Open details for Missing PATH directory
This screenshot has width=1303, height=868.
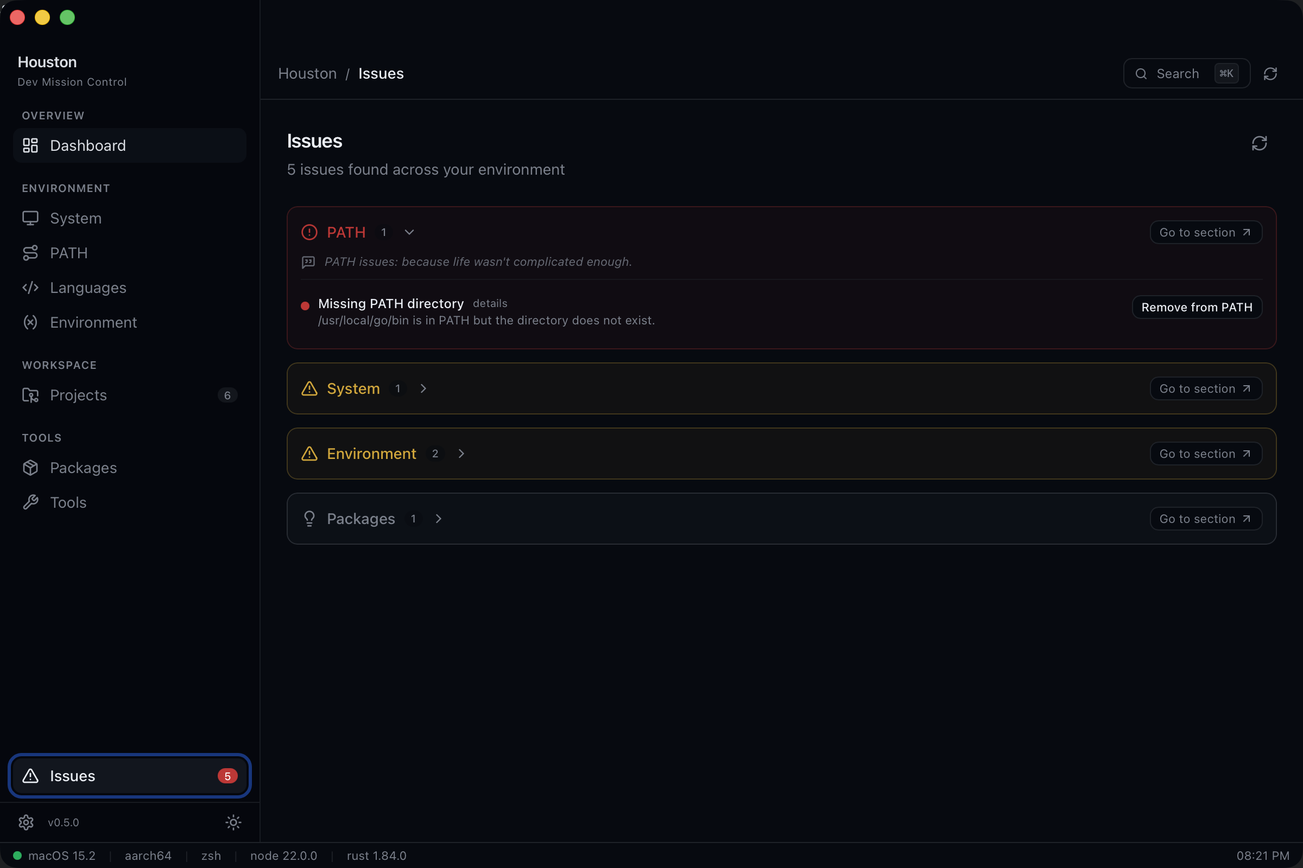click(x=490, y=303)
